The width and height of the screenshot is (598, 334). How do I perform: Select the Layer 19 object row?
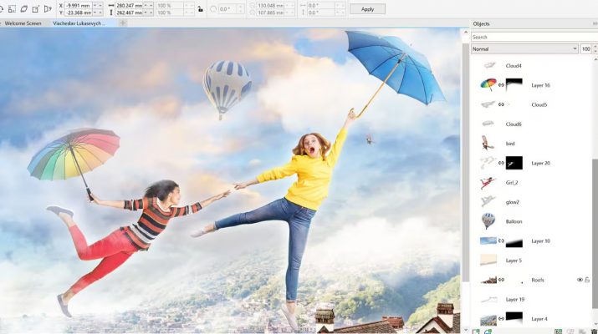pyautogui.click(x=530, y=299)
